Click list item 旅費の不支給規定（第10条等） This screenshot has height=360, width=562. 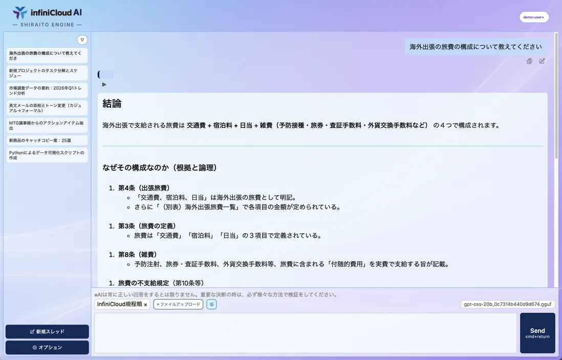[x=161, y=283]
